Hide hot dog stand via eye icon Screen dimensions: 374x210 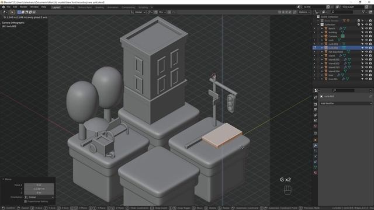coord(366,52)
